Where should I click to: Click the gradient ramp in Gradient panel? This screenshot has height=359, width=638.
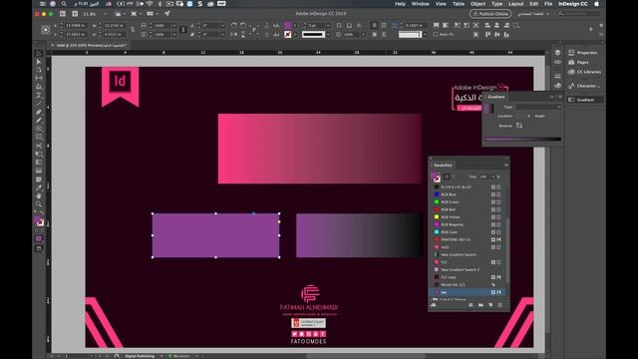click(x=523, y=140)
